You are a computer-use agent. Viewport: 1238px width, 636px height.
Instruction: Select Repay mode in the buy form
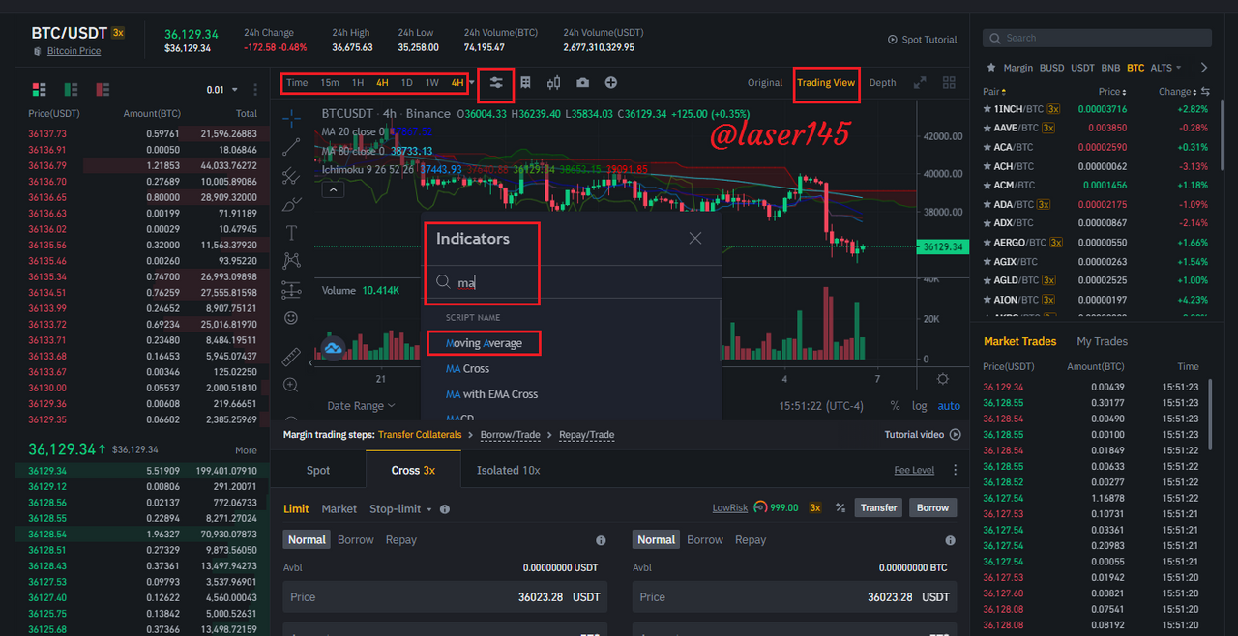[401, 540]
